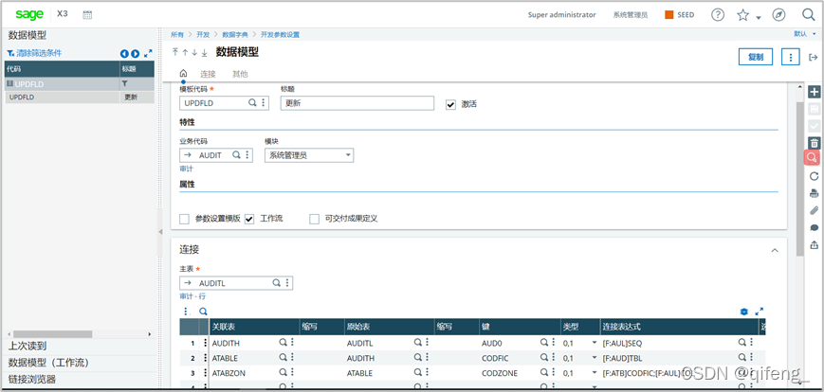The height and width of the screenshot is (392, 824).
Task: Open row 1 actions menu dots
Action: click(206, 343)
